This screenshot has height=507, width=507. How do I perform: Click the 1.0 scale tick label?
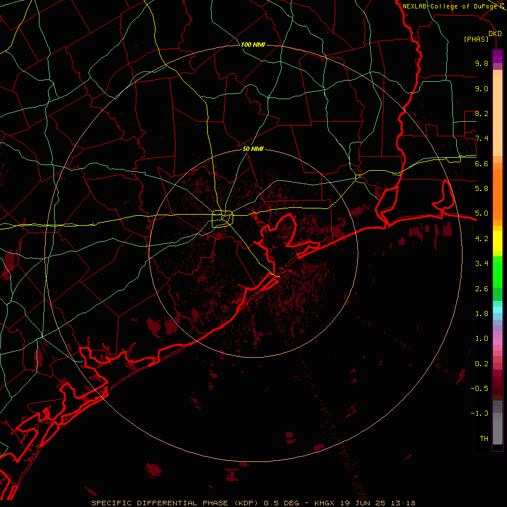482,339
